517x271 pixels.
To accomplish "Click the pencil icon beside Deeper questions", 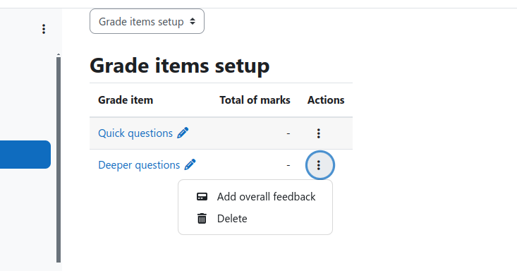I will coord(190,164).
